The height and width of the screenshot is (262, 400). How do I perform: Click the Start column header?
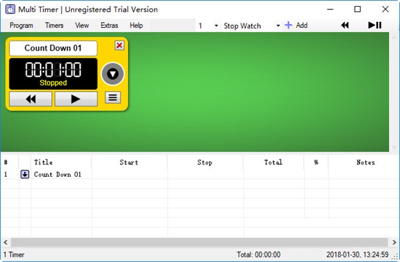tap(129, 162)
